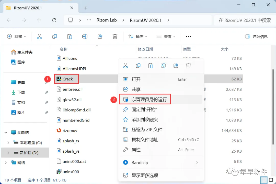The width and height of the screenshot is (276, 184).
Task: Choose 打开 from the context menu
Action: point(161,79)
